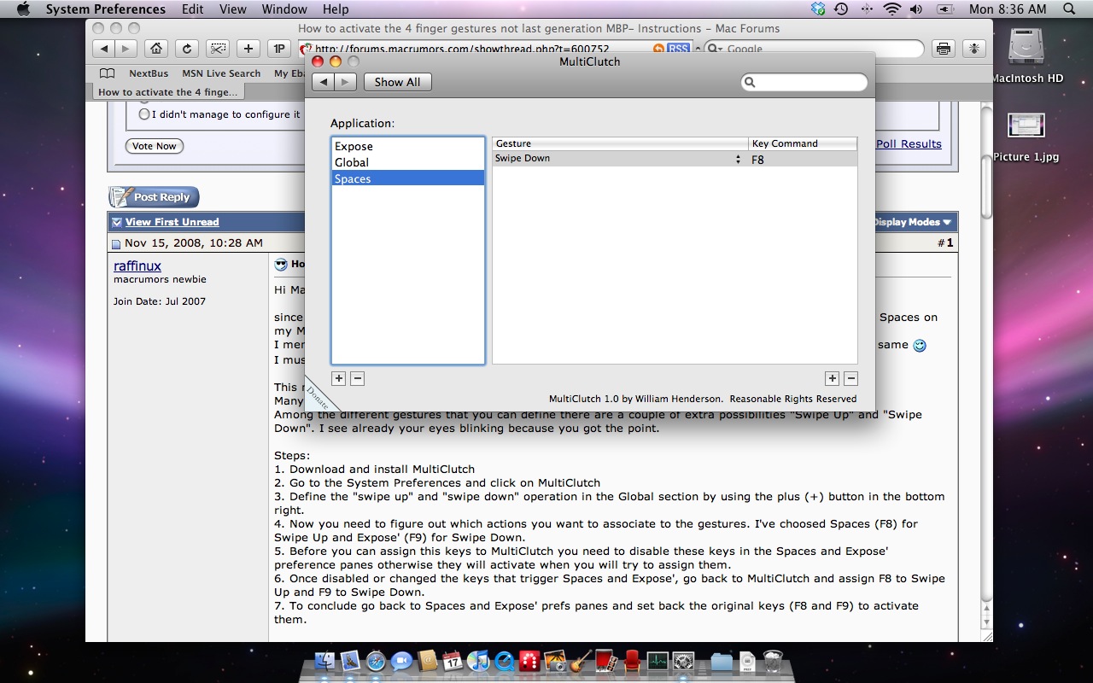Launch iChat from the Dock

point(401,661)
